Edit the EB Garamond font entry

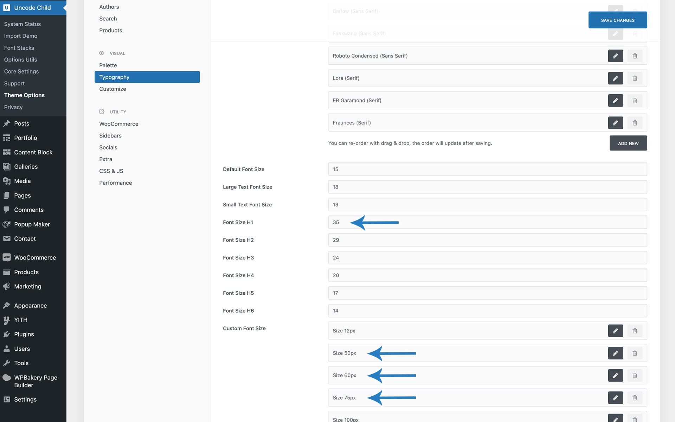pos(615,101)
